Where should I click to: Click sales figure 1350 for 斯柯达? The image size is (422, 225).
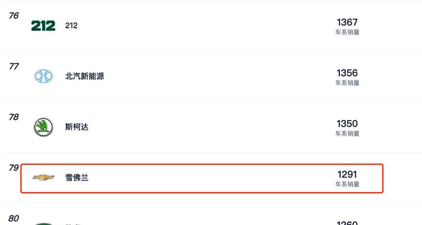pyautogui.click(x=347, y=124)
